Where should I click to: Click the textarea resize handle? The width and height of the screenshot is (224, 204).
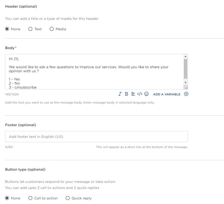(186, 88)
